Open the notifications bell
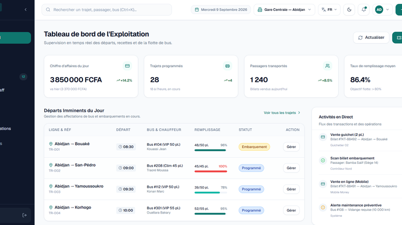This screenshot has height=225, width=402. click(x=364, y=10)
